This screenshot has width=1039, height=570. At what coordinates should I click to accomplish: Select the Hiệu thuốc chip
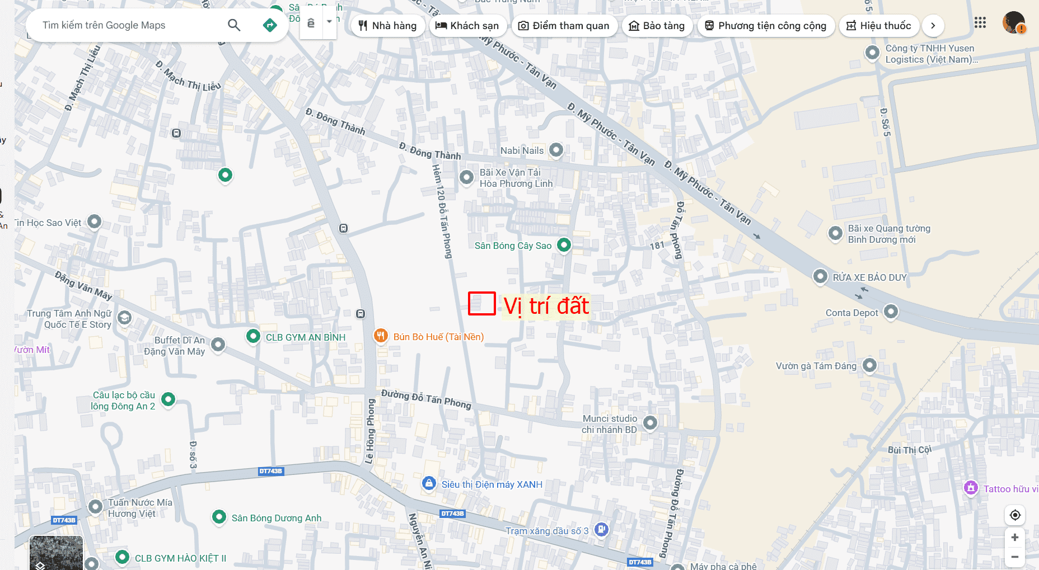point(879,26)
